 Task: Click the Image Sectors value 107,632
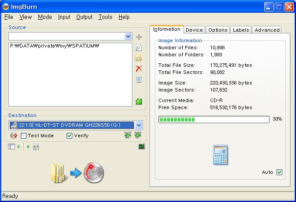(219, 90)
